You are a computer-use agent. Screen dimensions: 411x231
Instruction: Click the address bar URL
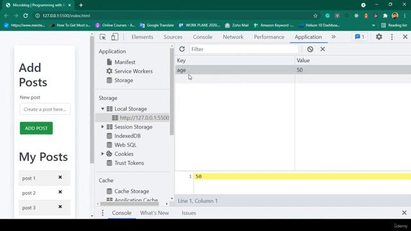(x=66, y=15)
